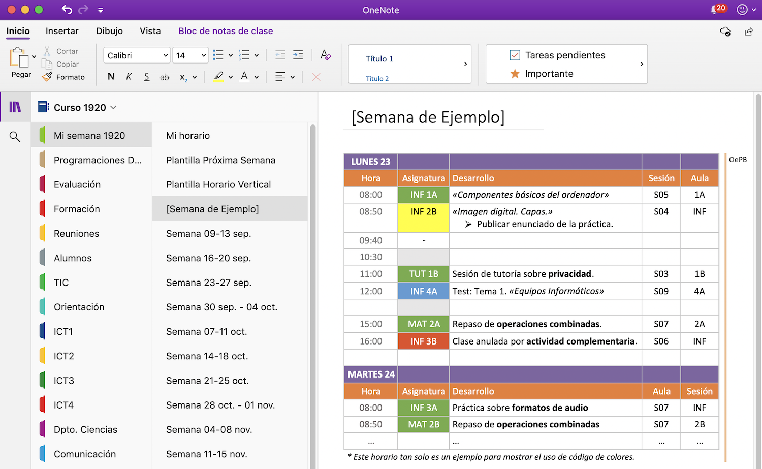
Task: Click the decrease indent icon
Action: [280, 55]
